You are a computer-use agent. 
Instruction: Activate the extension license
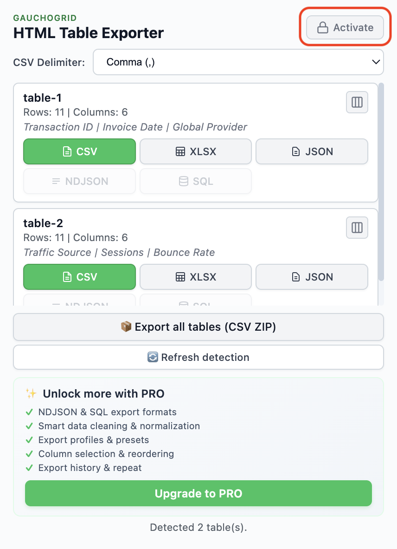(x=345, y=27)
